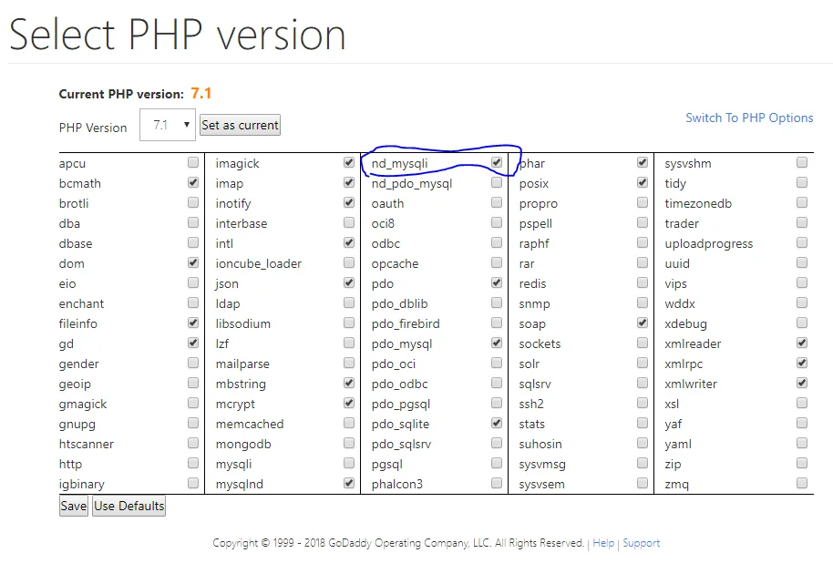Enable the memcached extension checkbox
833x584 pixels.
[349, 424]
